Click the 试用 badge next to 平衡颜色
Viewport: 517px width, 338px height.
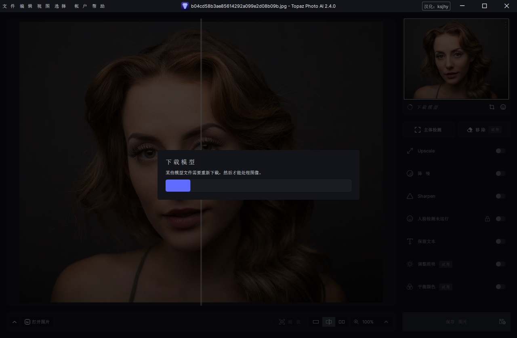446,287
